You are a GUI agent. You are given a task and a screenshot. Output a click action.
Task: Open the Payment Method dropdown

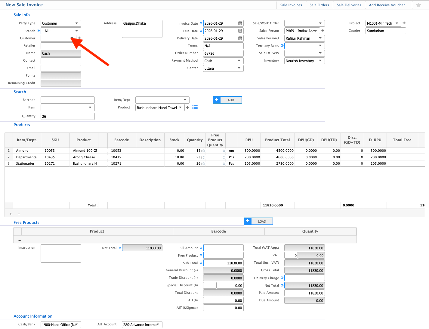[239, 61]
